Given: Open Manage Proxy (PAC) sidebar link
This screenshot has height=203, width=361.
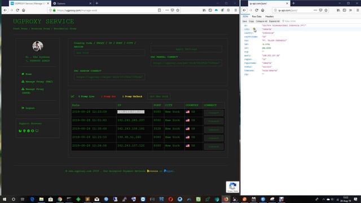Looking at the screenshot, I should pyautogui.click(x=37, y=82).
